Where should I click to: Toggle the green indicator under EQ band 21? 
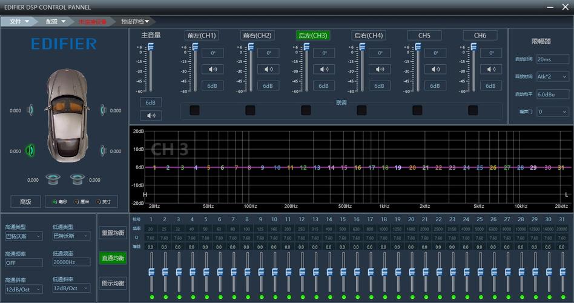(x=426, y=297)
